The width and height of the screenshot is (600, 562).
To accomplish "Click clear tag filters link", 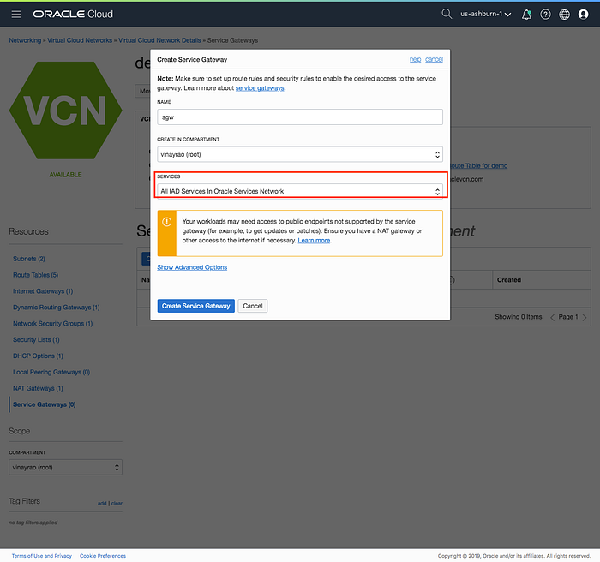I will point(117,503).
